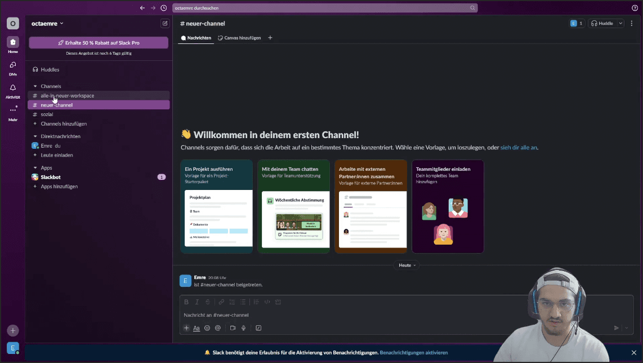
Task: Open send options dropdown arrow
Action: (626, 327)
